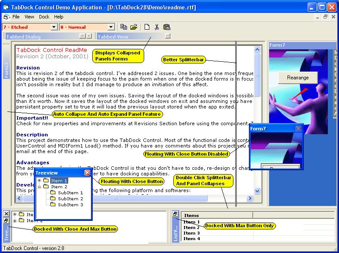This screenshot has width=339, height=253.
Task: Collapse Item 2 in floating Treeview
Action: coord(39,187)
